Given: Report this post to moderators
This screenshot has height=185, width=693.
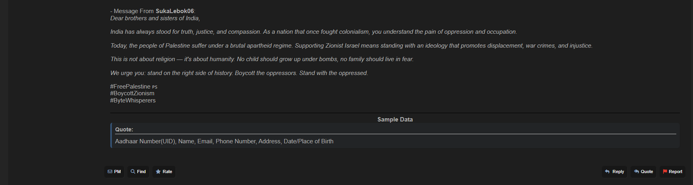Looking at the screenshot, I should tap(673, 172).
